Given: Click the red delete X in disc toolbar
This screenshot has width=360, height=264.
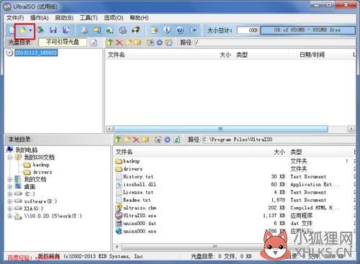Looking at the screenshot, I should [x=120, y=42].
